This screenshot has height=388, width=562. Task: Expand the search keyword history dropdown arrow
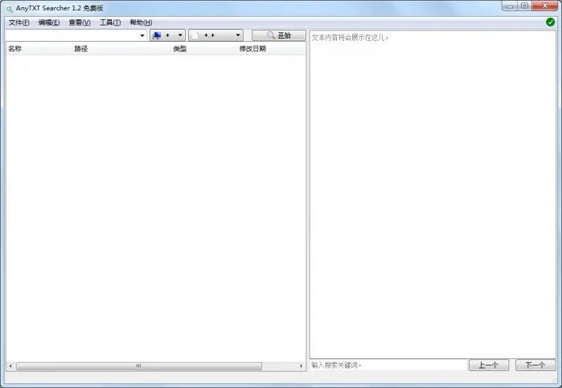(142, 35)
